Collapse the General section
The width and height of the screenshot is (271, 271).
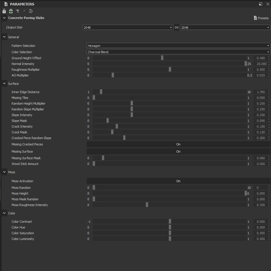pyautogui.click(x=4, y=37)
